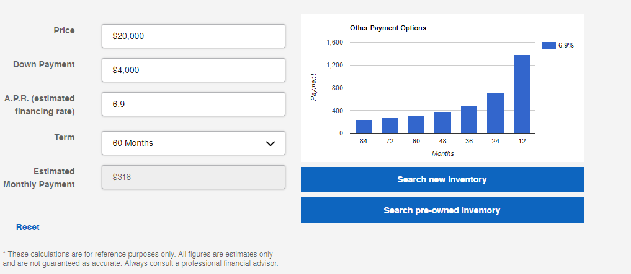Image resolution: width=631 pixels, height=274 pixels.
Task: Select the 48 months chart bar
Action: pyautogui.click(x=442, y=122)
